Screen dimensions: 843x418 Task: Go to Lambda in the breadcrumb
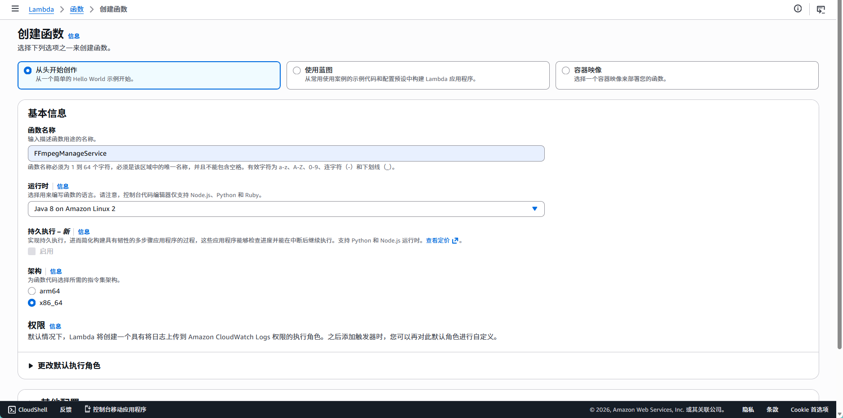pyautogui.click(x=41, y=9)
